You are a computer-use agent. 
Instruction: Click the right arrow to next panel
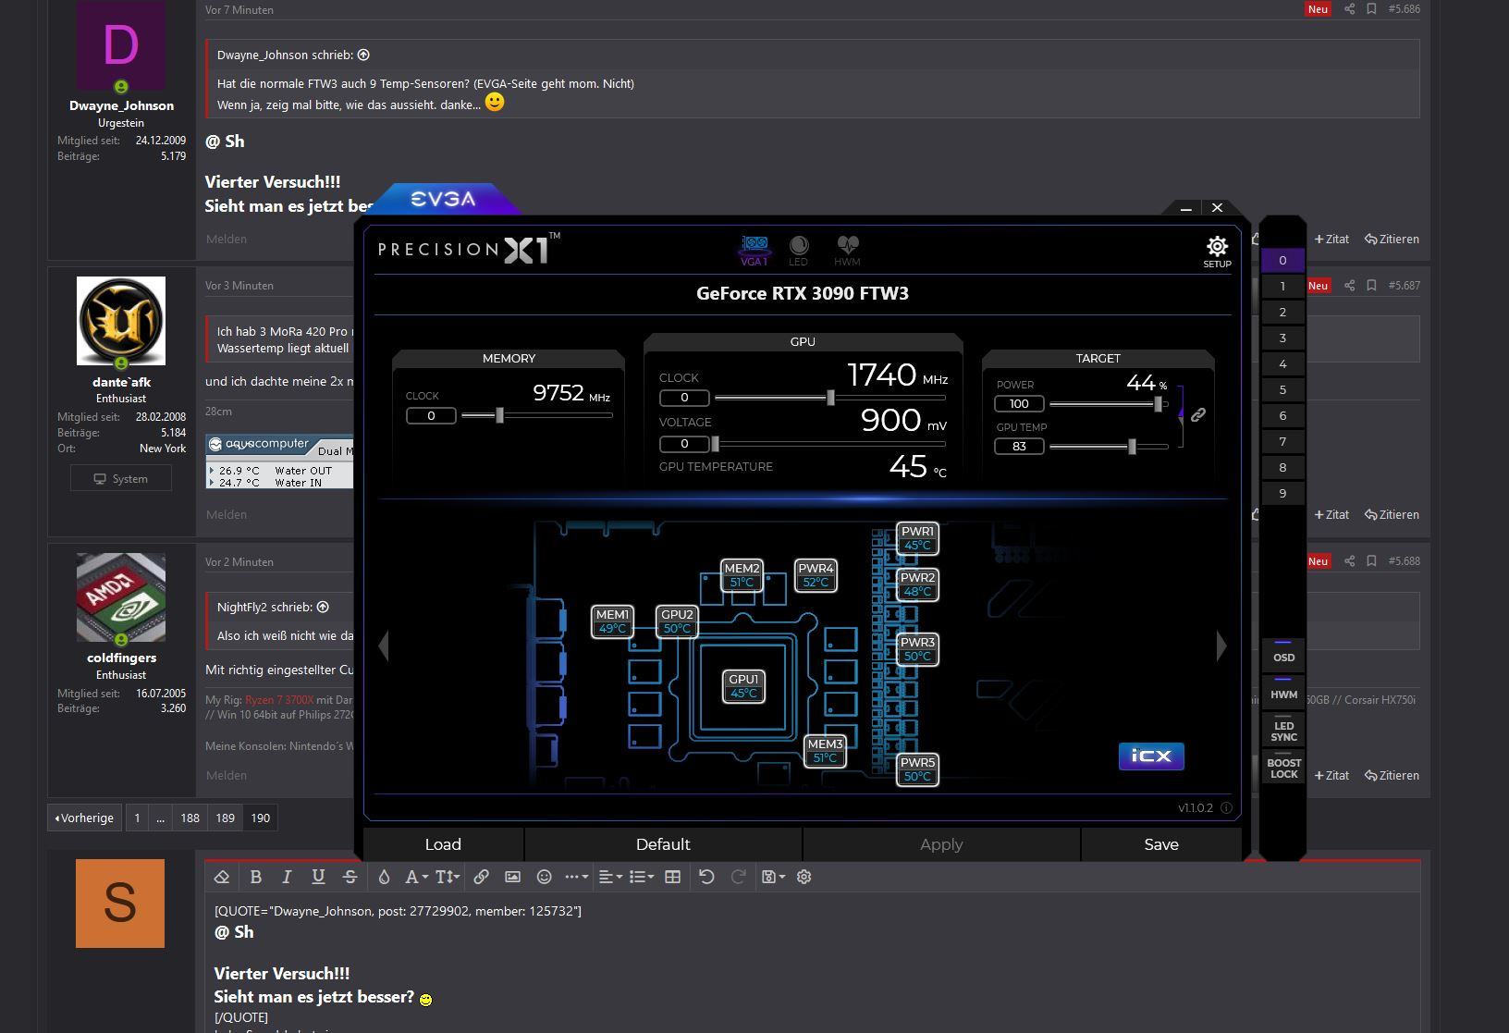click(x=1221, y=646)
